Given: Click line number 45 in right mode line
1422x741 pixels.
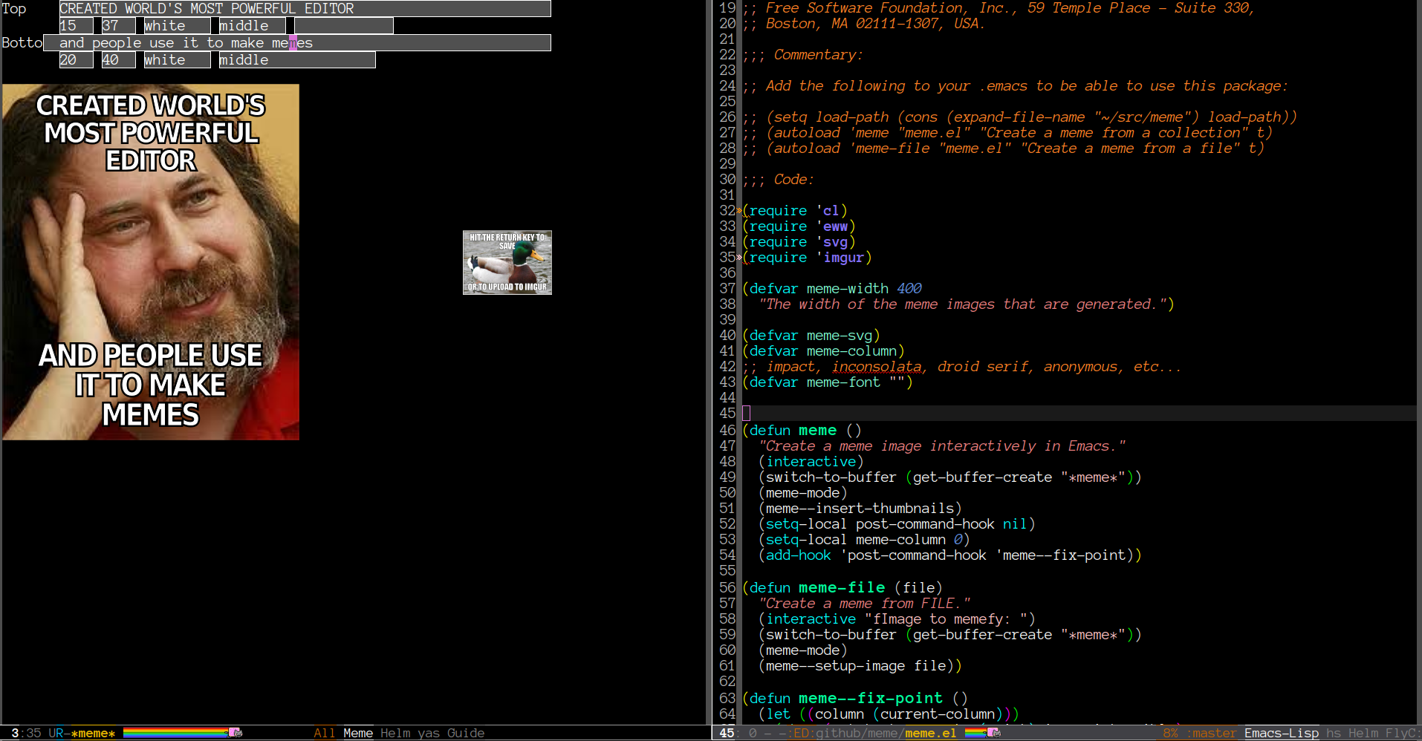Looking at the screenshot, I should [727, 734].
